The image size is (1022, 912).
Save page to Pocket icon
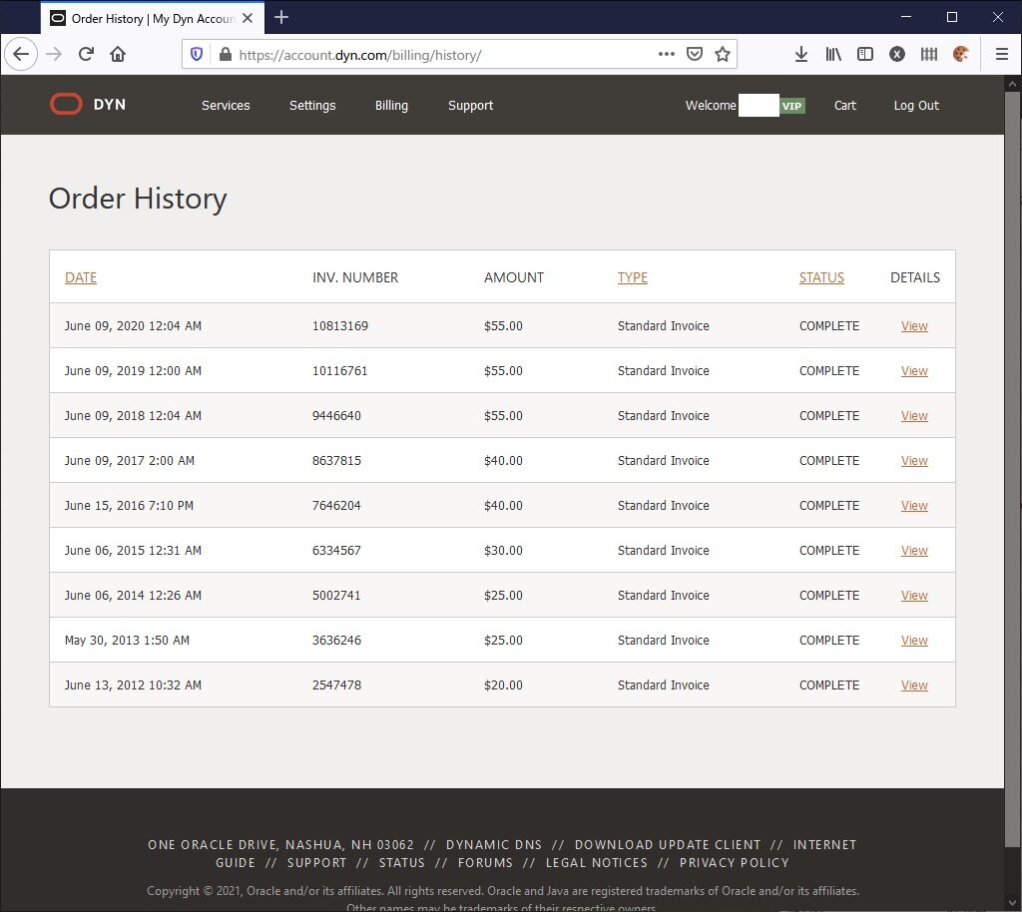695,54
